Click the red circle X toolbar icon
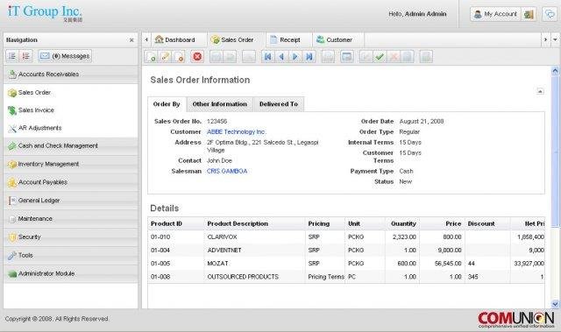Screen dimensions: 561x332 197,56
